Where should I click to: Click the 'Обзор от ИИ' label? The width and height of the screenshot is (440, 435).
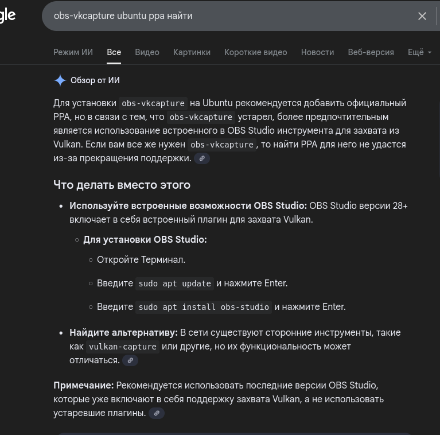pos(95,80)
